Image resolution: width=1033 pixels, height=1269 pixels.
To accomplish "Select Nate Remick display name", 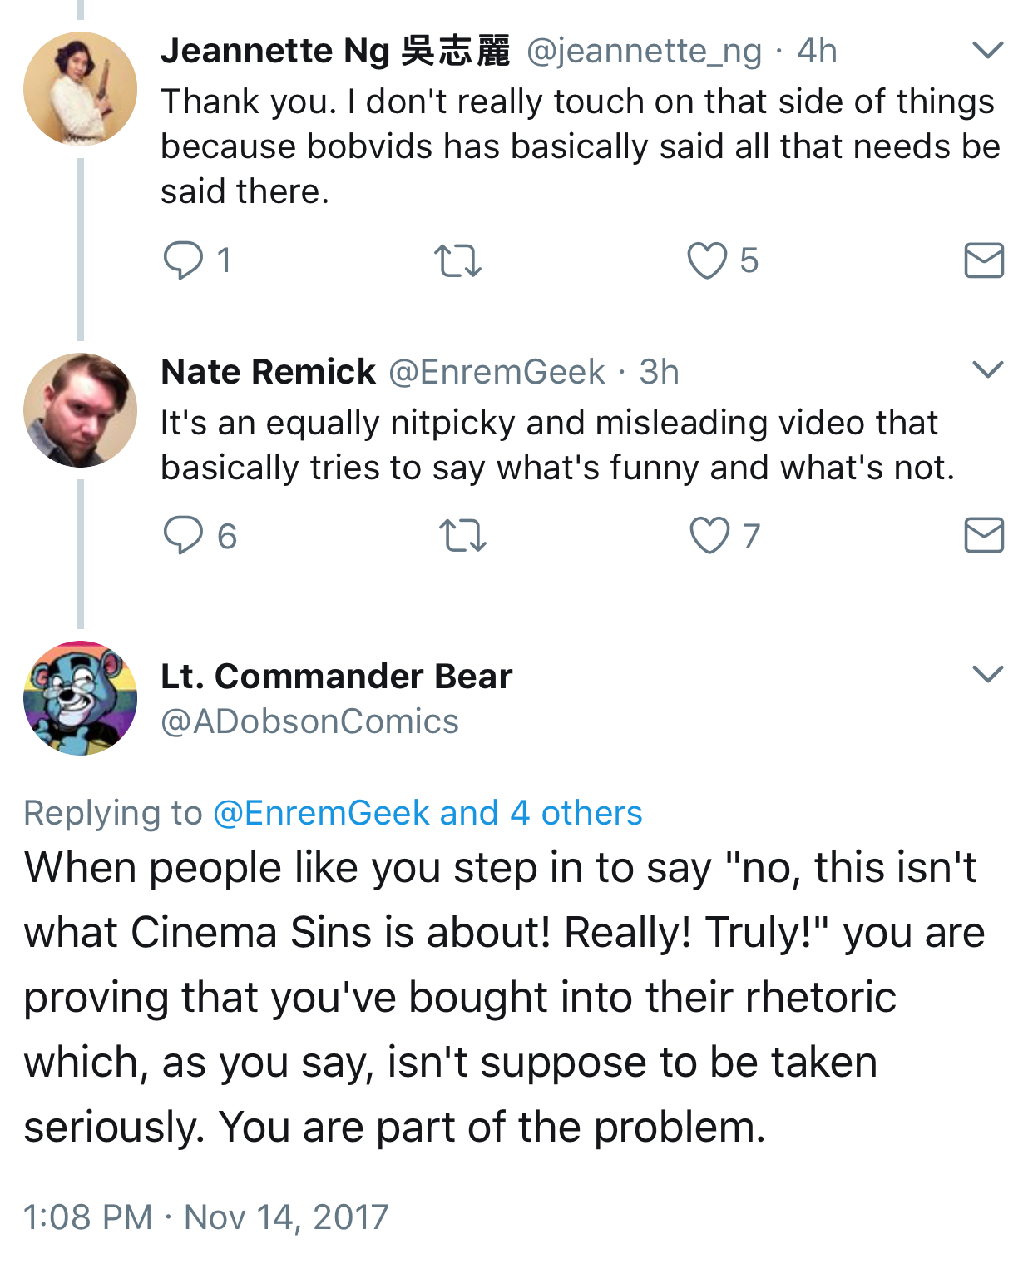I will click(x=268, y=372).
